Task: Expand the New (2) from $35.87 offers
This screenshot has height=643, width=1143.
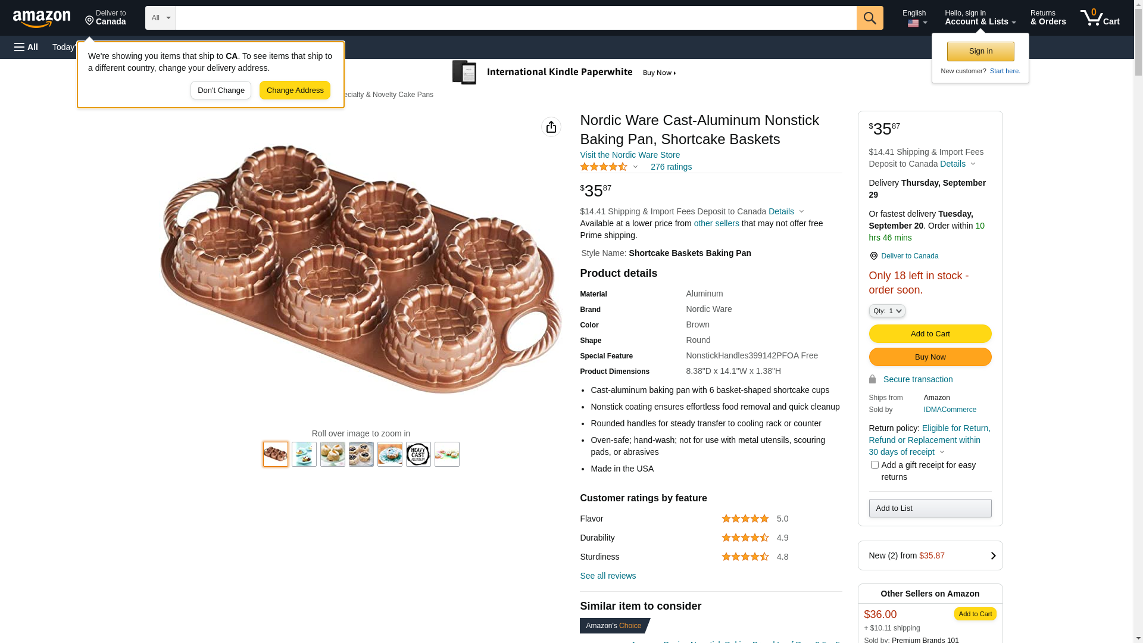Action: tap(930, 555)
